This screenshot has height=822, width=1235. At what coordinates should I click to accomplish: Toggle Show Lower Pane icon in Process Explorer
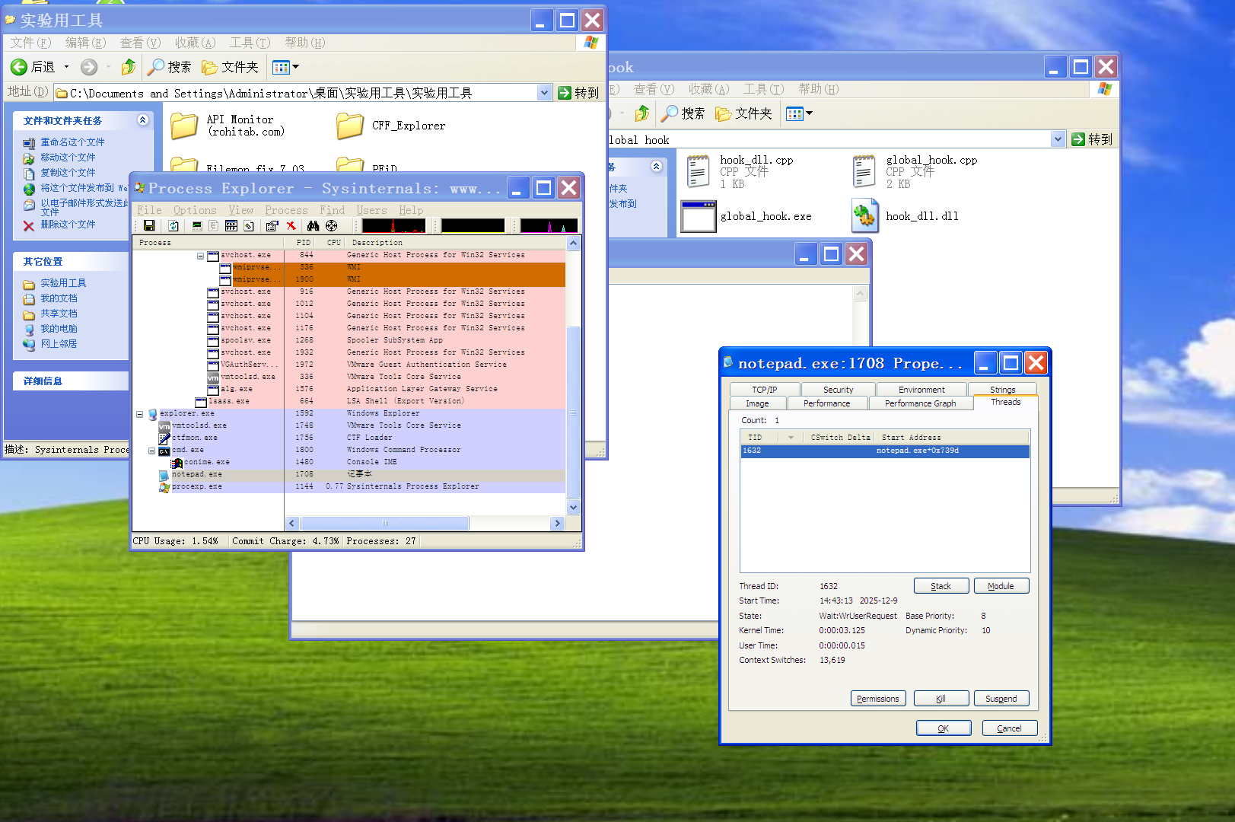231,226
